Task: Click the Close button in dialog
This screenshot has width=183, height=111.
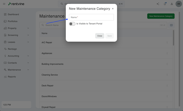Action: click(x=100, y=36)
